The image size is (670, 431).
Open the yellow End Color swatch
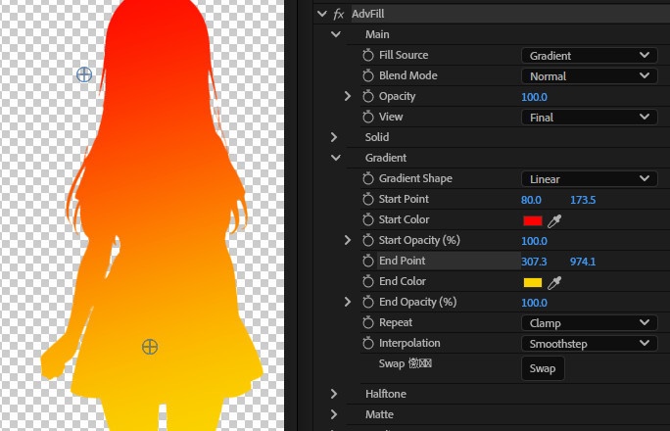point(533,282)
